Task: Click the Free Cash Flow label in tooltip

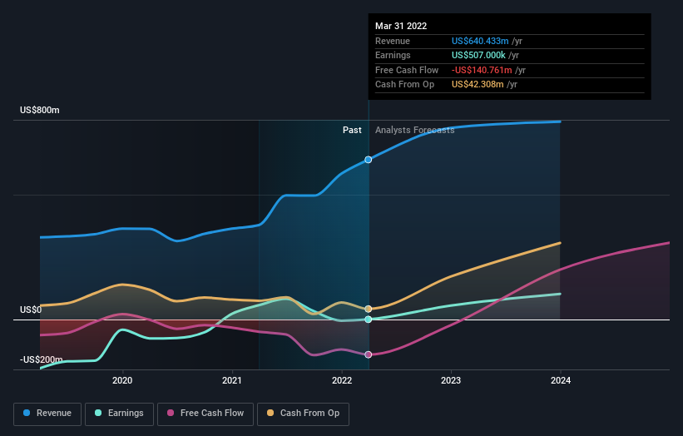Action: point(407,70)
